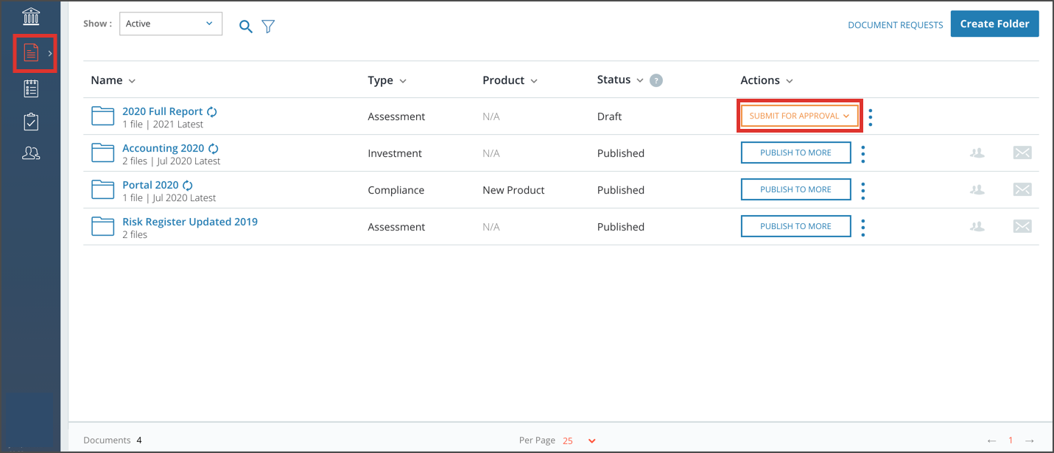Open the 2020 Full Report folder link

162,111
